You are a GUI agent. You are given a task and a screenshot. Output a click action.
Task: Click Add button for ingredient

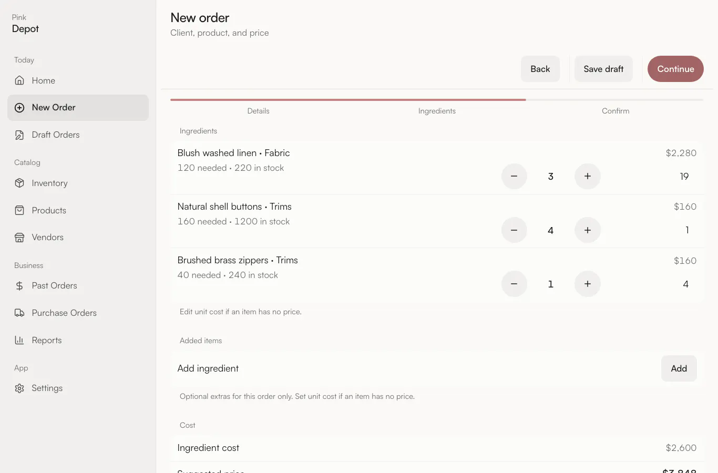point(679,368)
